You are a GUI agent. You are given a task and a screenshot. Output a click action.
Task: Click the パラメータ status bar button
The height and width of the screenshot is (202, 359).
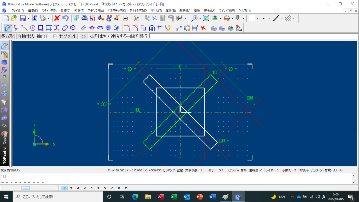click(317, 170)
